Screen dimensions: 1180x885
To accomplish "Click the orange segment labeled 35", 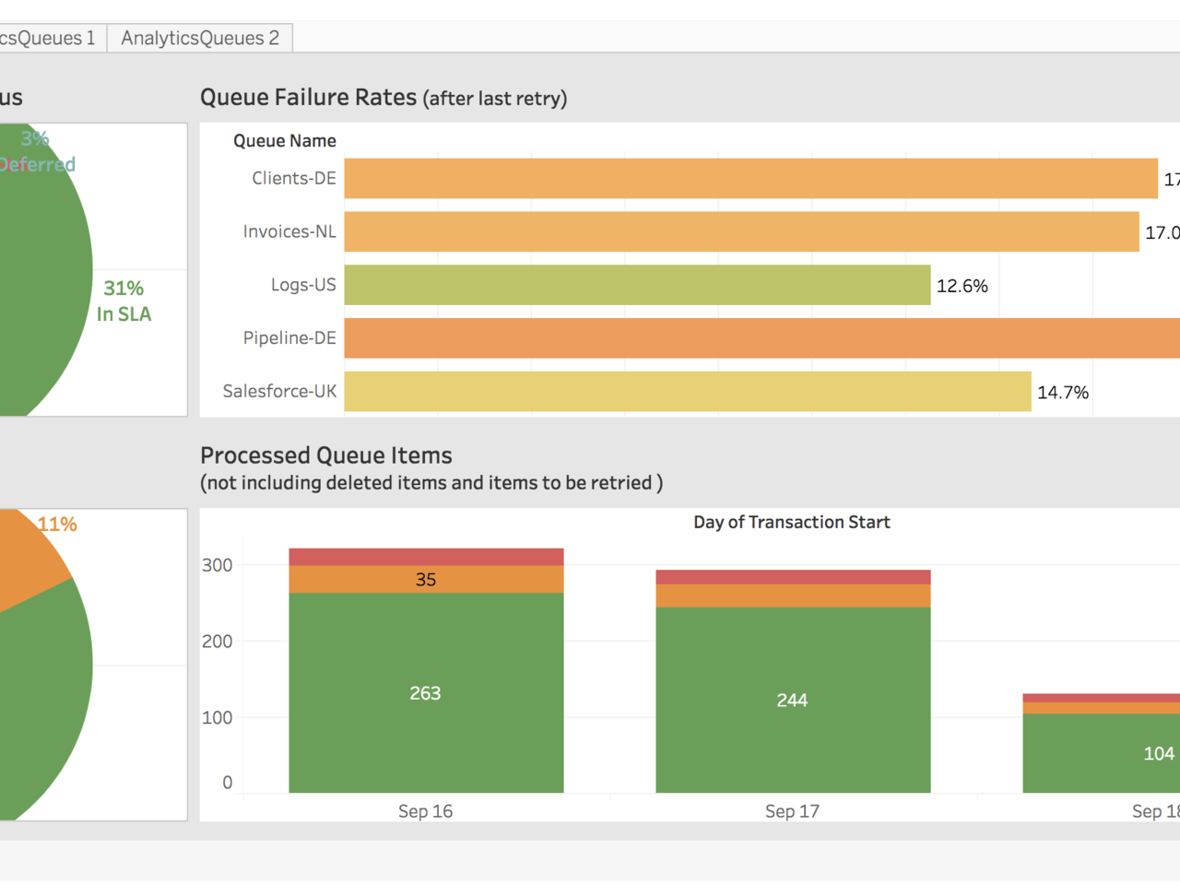I will coord(425,580).
